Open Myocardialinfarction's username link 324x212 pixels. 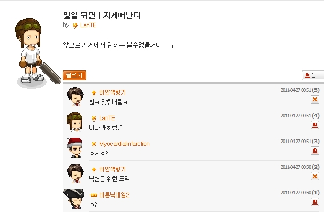point(124,144)
